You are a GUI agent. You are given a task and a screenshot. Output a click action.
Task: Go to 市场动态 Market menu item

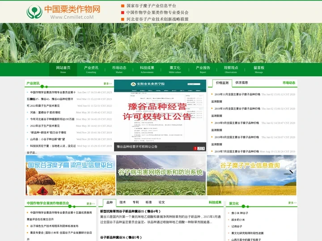pyautogui.click(x=119, y=70)
